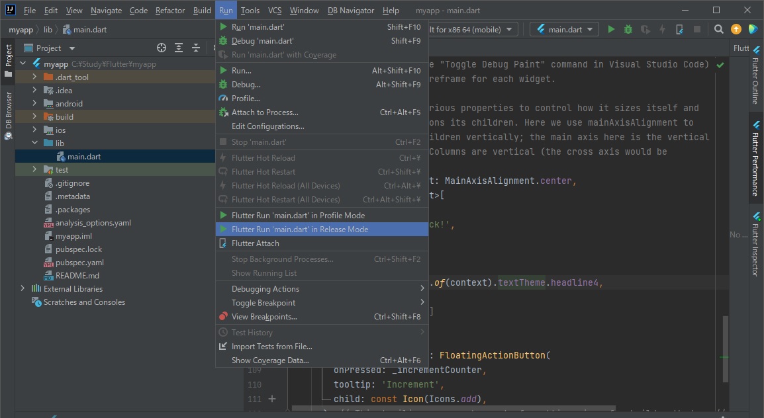Click the Flutter Attach toolbar icon
The width and height of the screenshot is (764, 418).
(679, 29)
